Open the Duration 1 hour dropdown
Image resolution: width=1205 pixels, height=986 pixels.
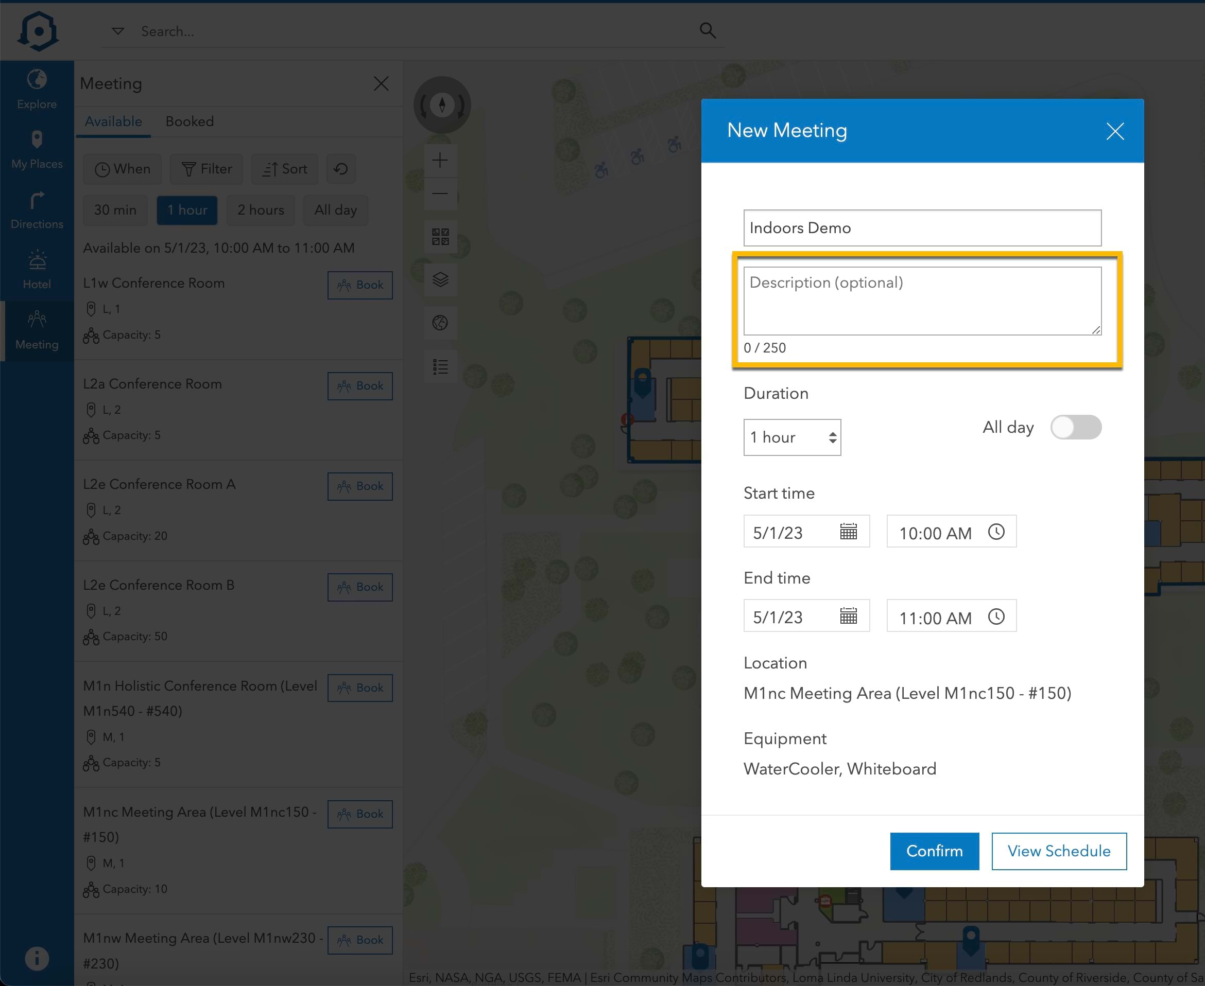(792, 437)
